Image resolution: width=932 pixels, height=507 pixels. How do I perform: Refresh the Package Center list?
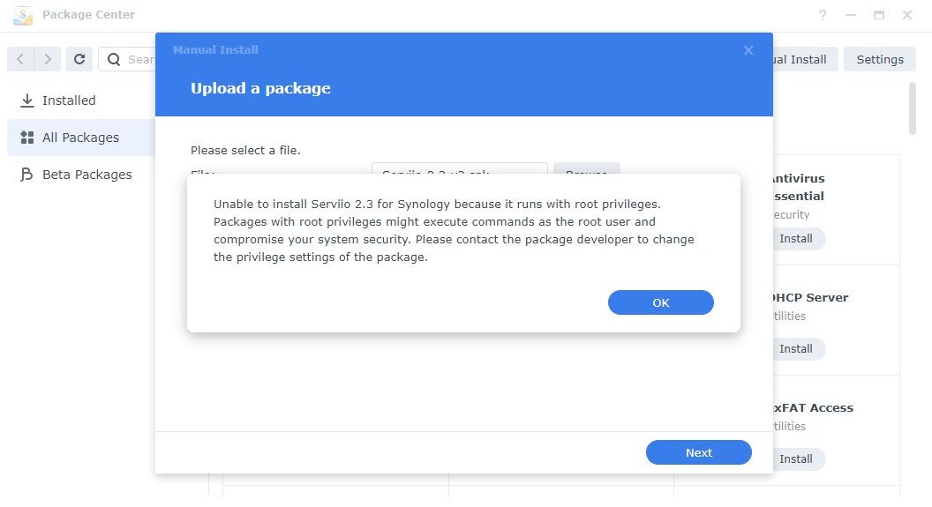79,59
